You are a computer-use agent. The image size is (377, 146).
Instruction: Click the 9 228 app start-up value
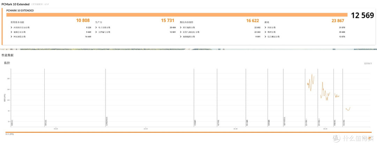click(x=88, y=28)
